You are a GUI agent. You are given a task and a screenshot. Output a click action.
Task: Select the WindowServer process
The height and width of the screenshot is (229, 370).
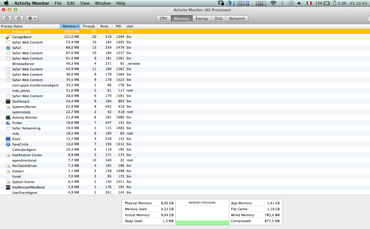tap(185, 64)
